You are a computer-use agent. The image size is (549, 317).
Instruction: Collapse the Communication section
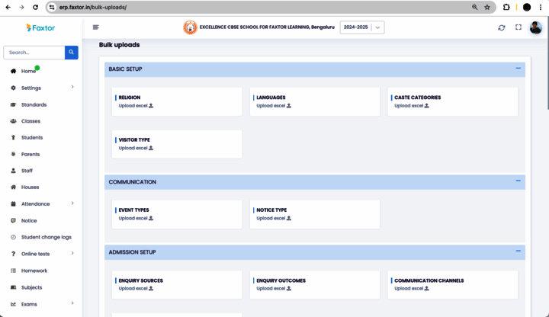point(518,181)
